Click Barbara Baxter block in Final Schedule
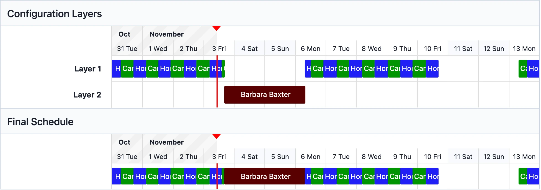Viewport: 541px width, 190px height. click(x=265, y=176)
